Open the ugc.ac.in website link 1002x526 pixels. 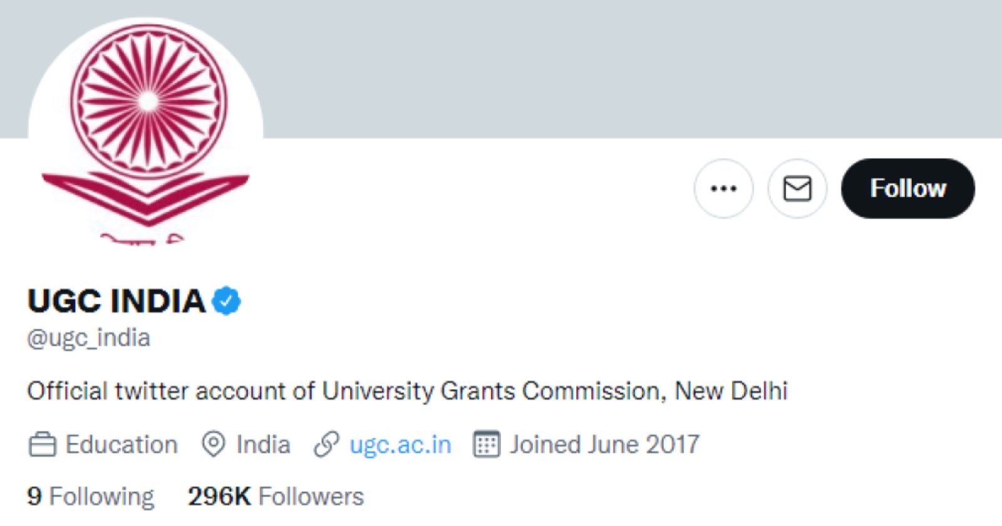click(400, 445)
